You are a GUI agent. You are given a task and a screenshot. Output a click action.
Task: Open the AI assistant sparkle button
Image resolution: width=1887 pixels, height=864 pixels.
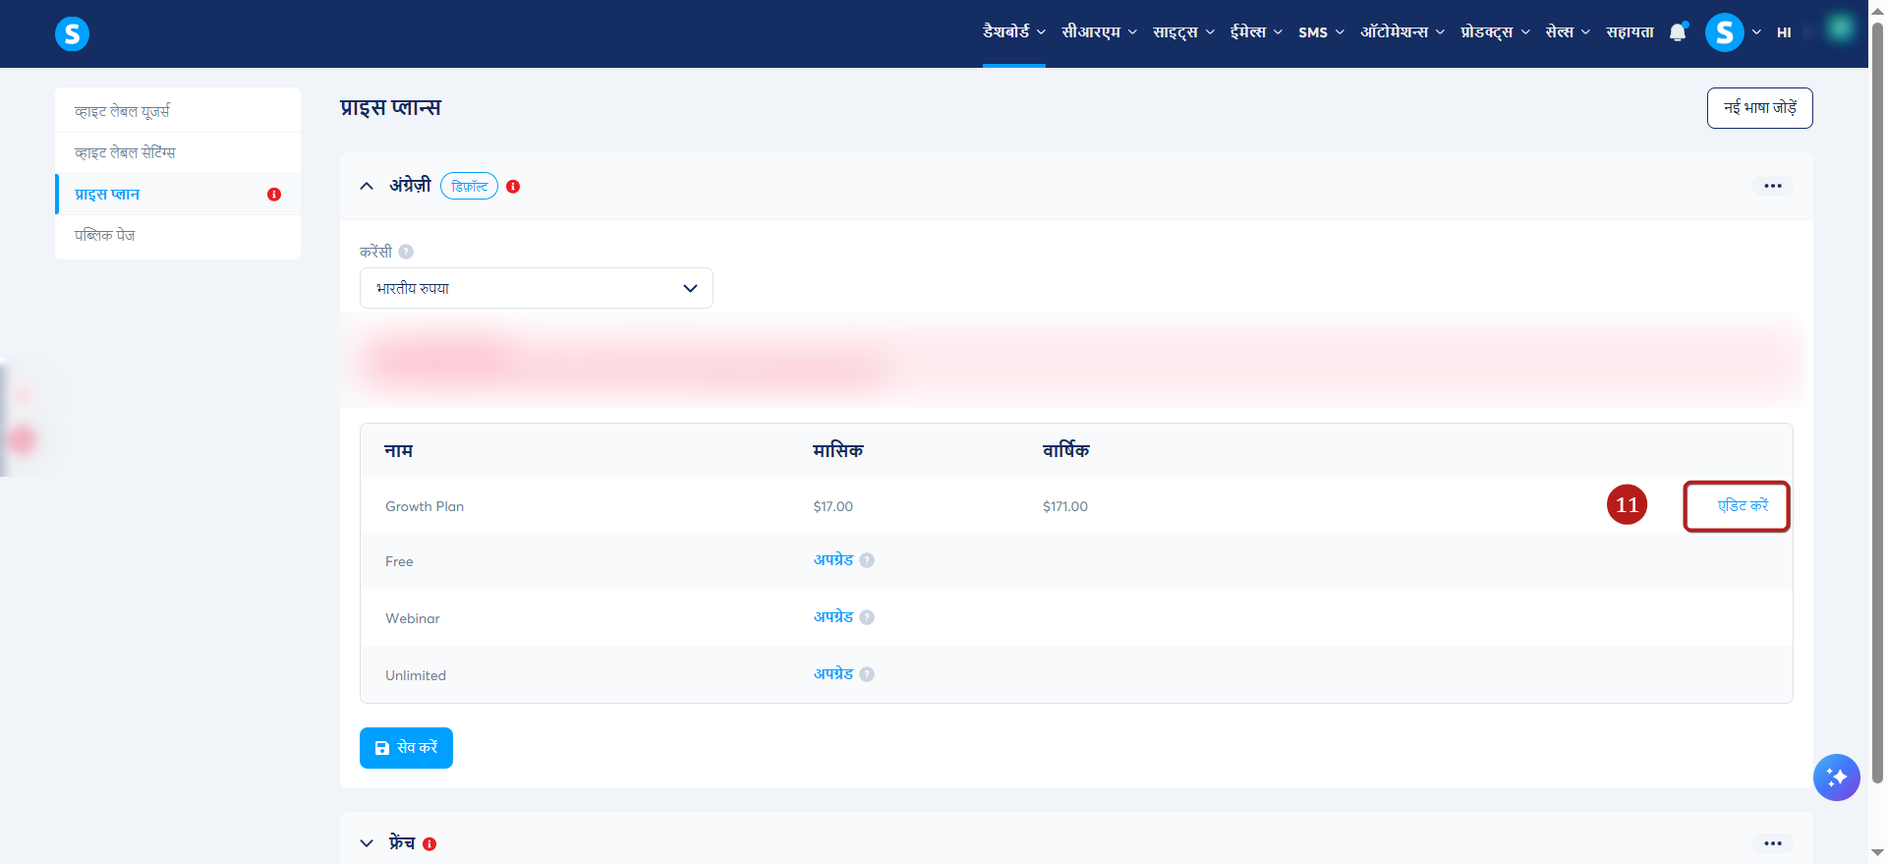coord(1836,778)
